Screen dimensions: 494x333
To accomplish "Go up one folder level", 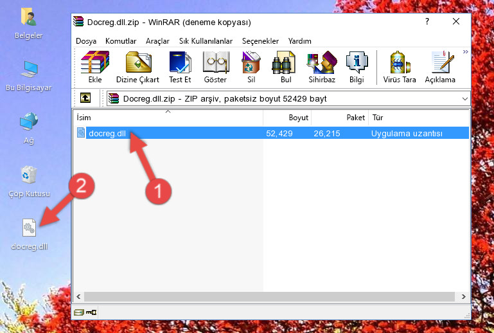I will tap(85, 98).
